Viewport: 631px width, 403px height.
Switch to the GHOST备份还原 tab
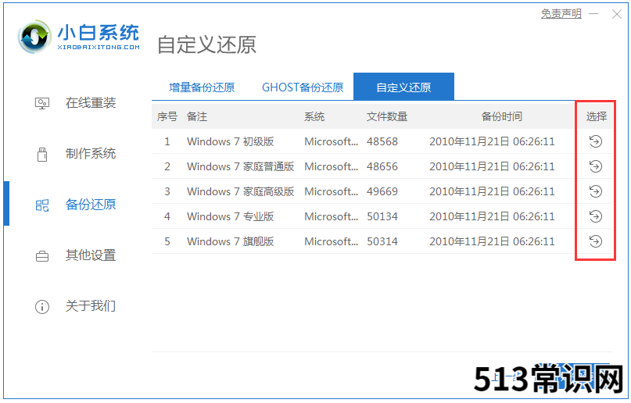tap(303, 87)
